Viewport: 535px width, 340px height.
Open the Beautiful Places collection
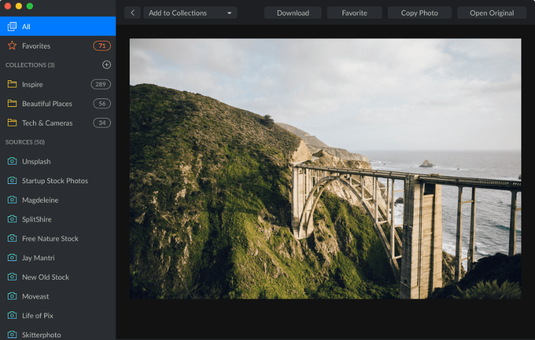pyautogui.click(x=58, y=104)
